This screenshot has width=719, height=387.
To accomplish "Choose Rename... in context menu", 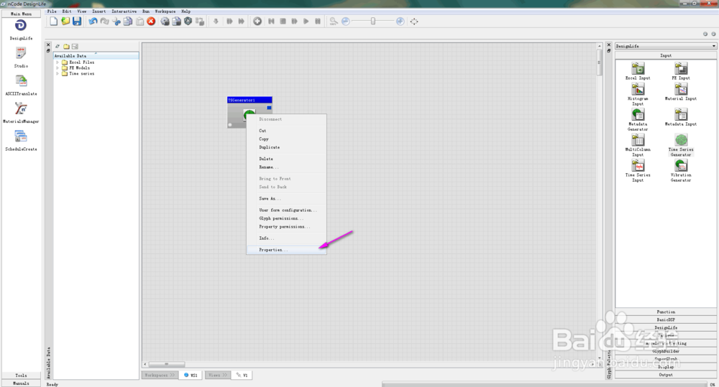I will pyautogui.click(x=287, y=167).
